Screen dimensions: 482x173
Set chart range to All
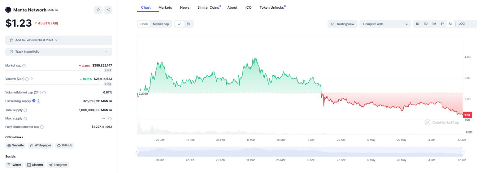pyautogui.click(x=450, y=24)
